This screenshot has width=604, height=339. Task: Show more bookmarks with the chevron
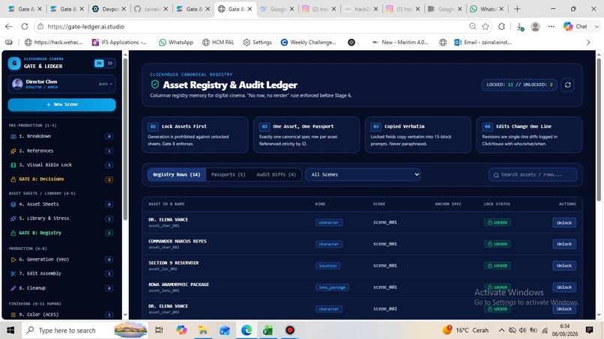pyautogui.click(x=588, y=43)
